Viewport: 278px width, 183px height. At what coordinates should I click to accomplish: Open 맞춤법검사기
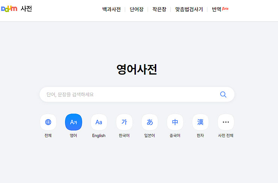pos(189,9)
